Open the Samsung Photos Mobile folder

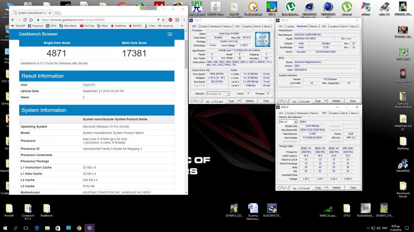pos(403,100)
